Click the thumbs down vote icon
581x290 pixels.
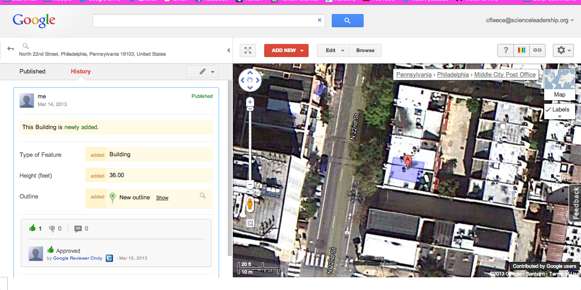coord(52,228)
